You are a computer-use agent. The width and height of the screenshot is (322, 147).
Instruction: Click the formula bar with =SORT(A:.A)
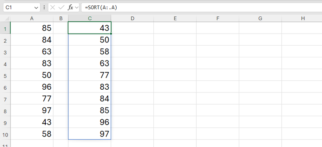201,7
